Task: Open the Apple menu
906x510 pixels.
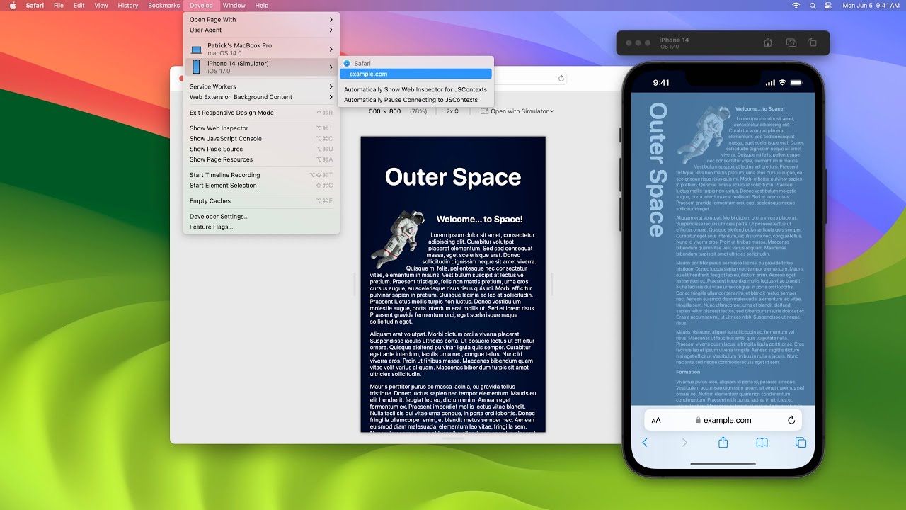Action: (x=12, y=5)
